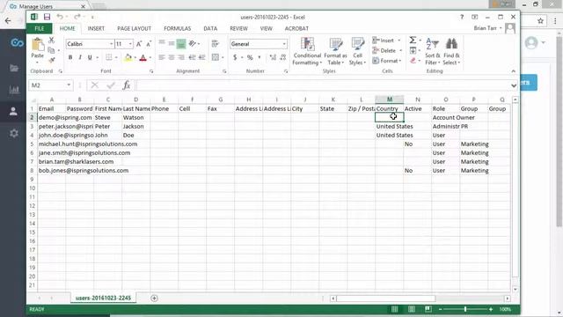The image size is (563, 317).
Task: Switch to the FORMULAS ribbon tab
Action: [177, 28]
